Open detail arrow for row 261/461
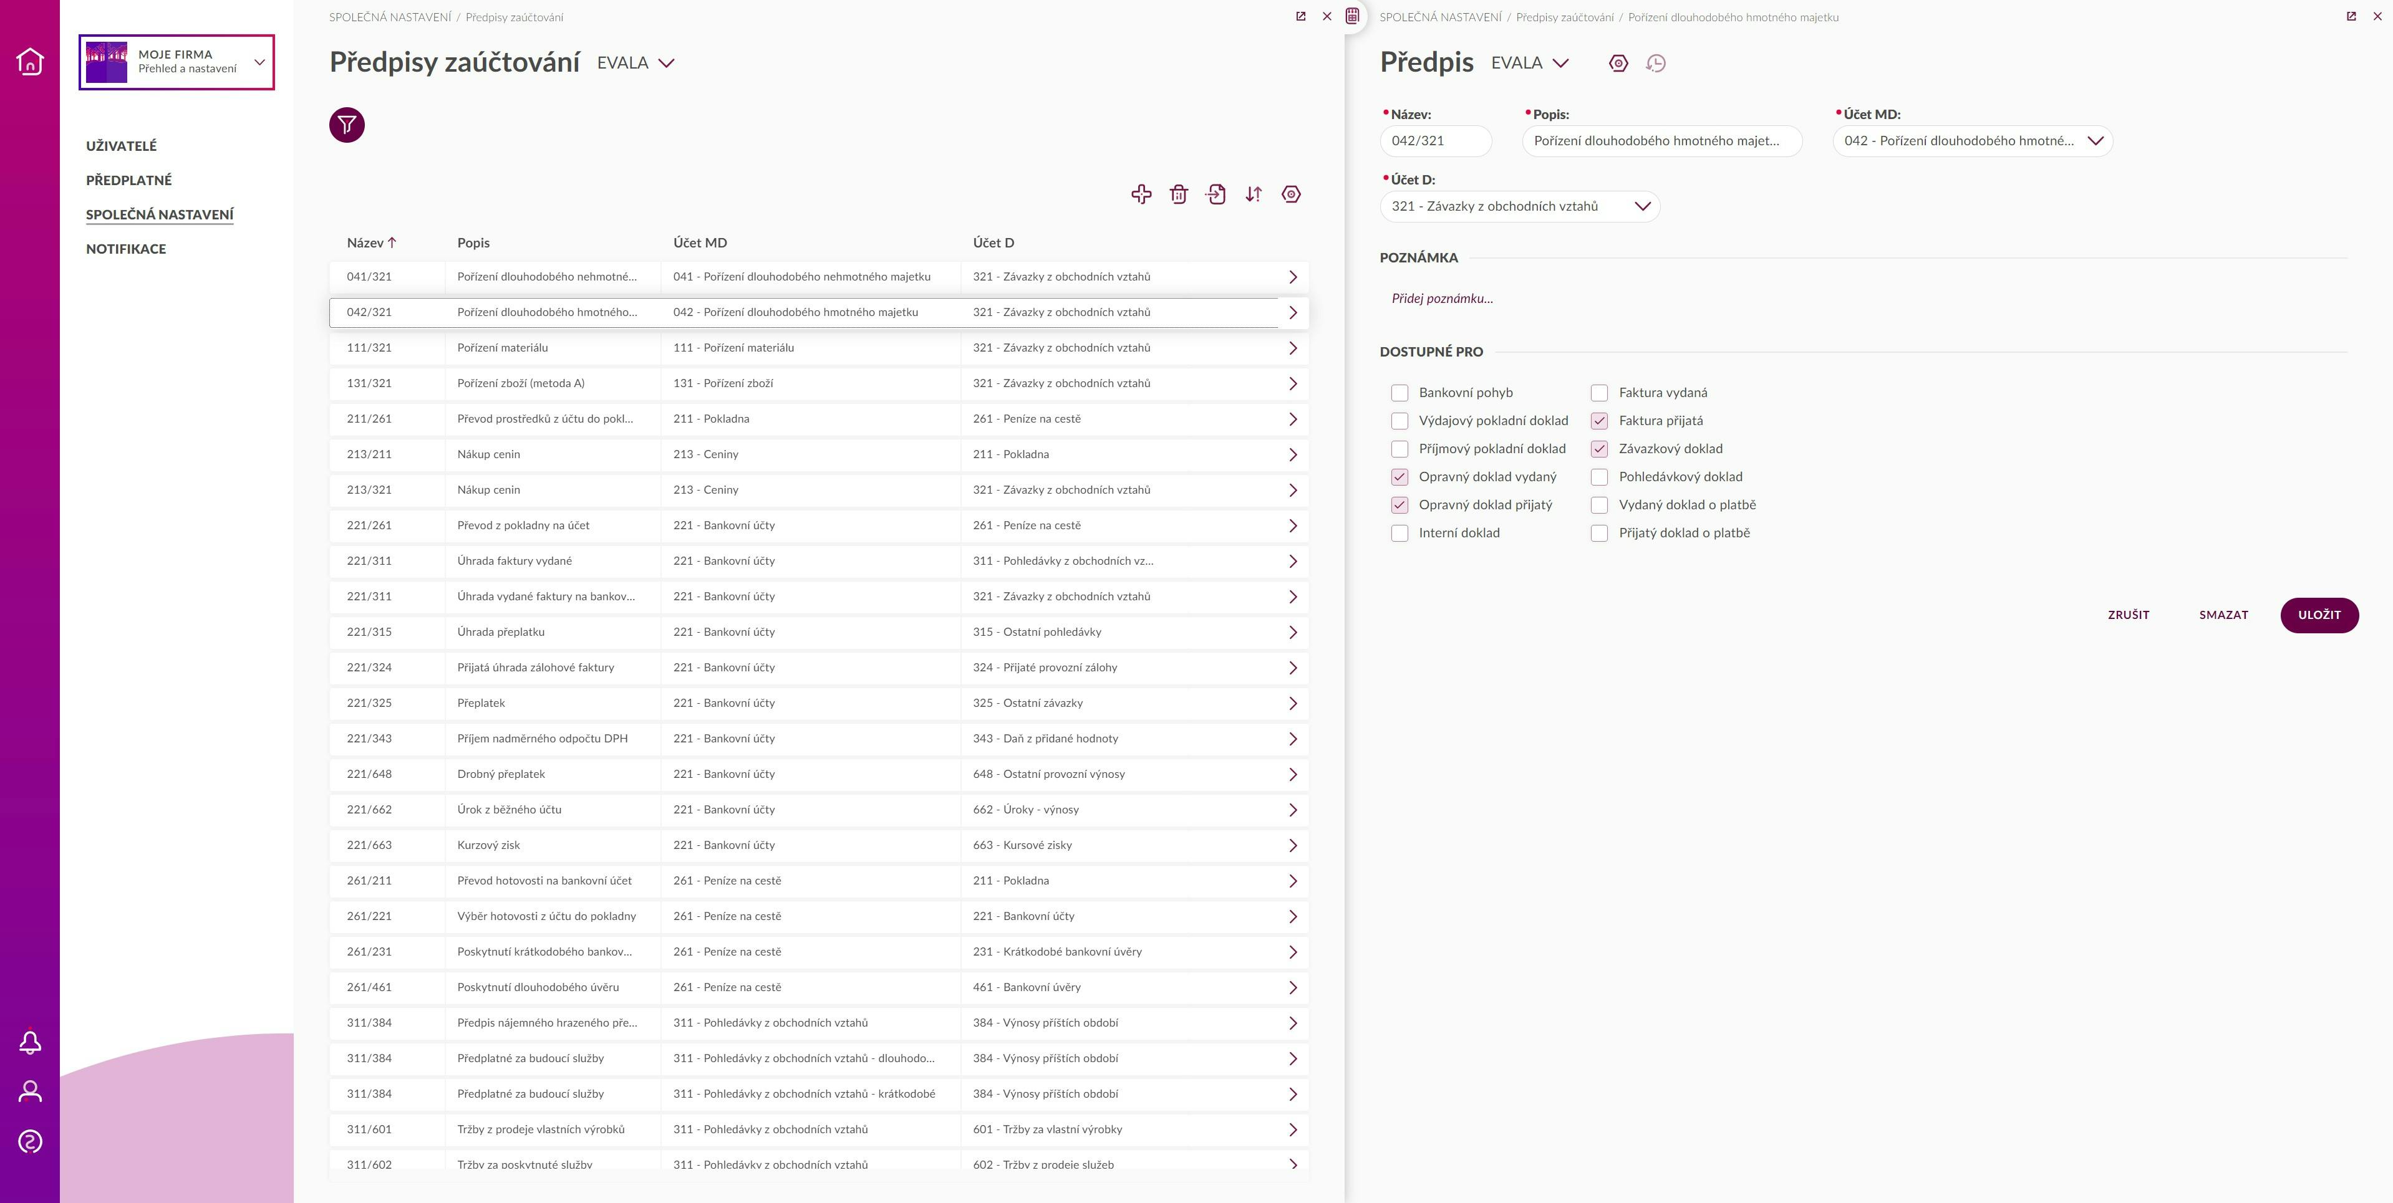The image size is (2393, 1203). [1292, 988]
